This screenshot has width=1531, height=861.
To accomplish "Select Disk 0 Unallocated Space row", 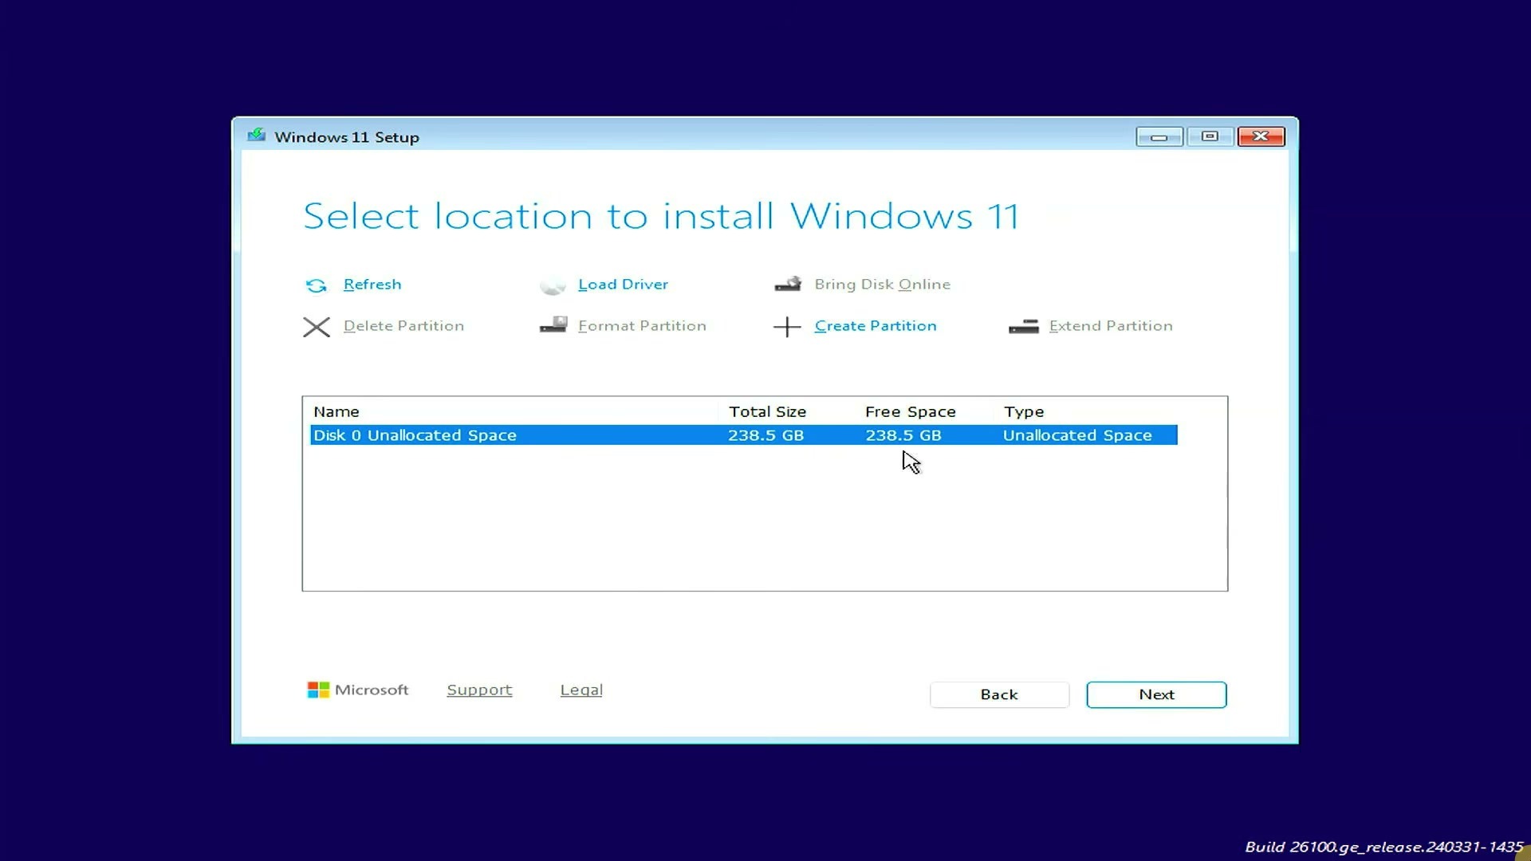I will click(x=743, y=435).
